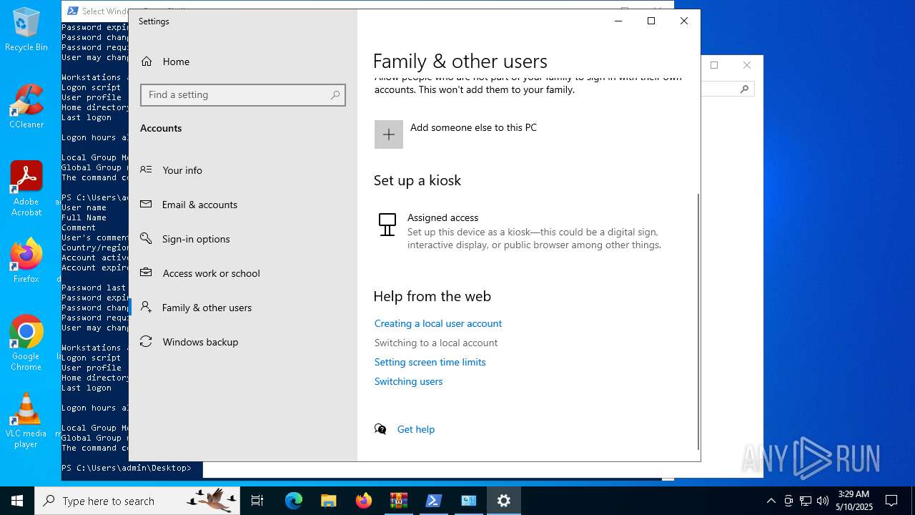The image size is (915, 515).
Task: Open WinRAR from the taskbar
Action: coord(399,501)
